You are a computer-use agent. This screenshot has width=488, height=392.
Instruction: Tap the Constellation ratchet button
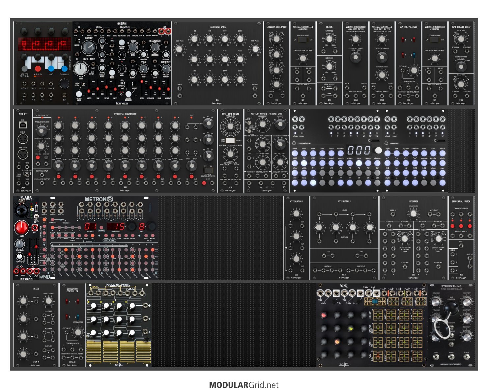(368, 163)
